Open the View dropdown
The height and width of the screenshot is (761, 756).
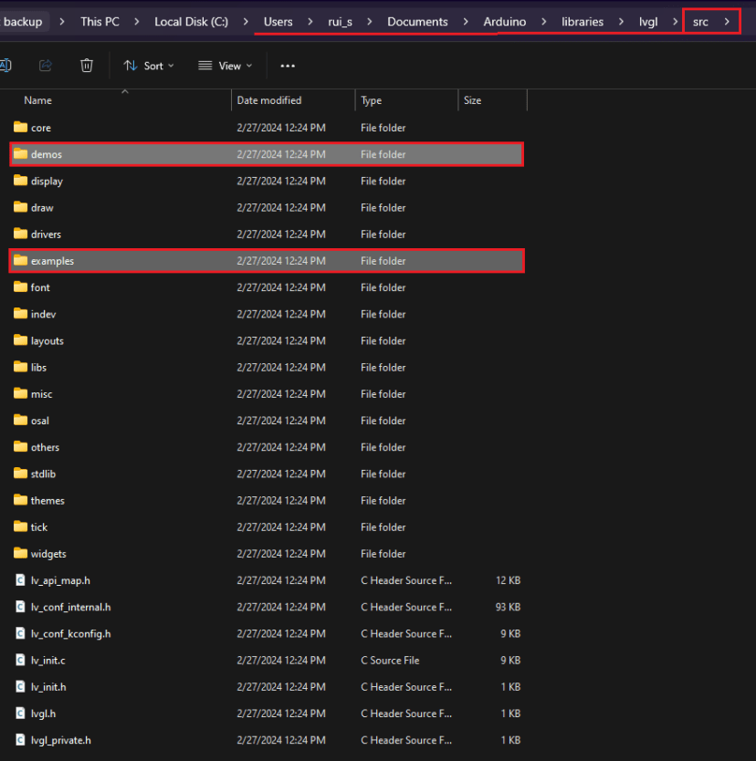[x=225, y=65]
